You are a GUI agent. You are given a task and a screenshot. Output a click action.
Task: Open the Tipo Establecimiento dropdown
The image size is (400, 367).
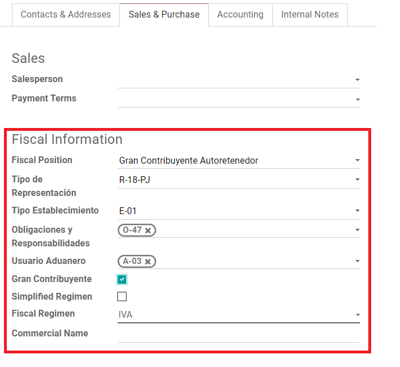(x=239, y=211)
